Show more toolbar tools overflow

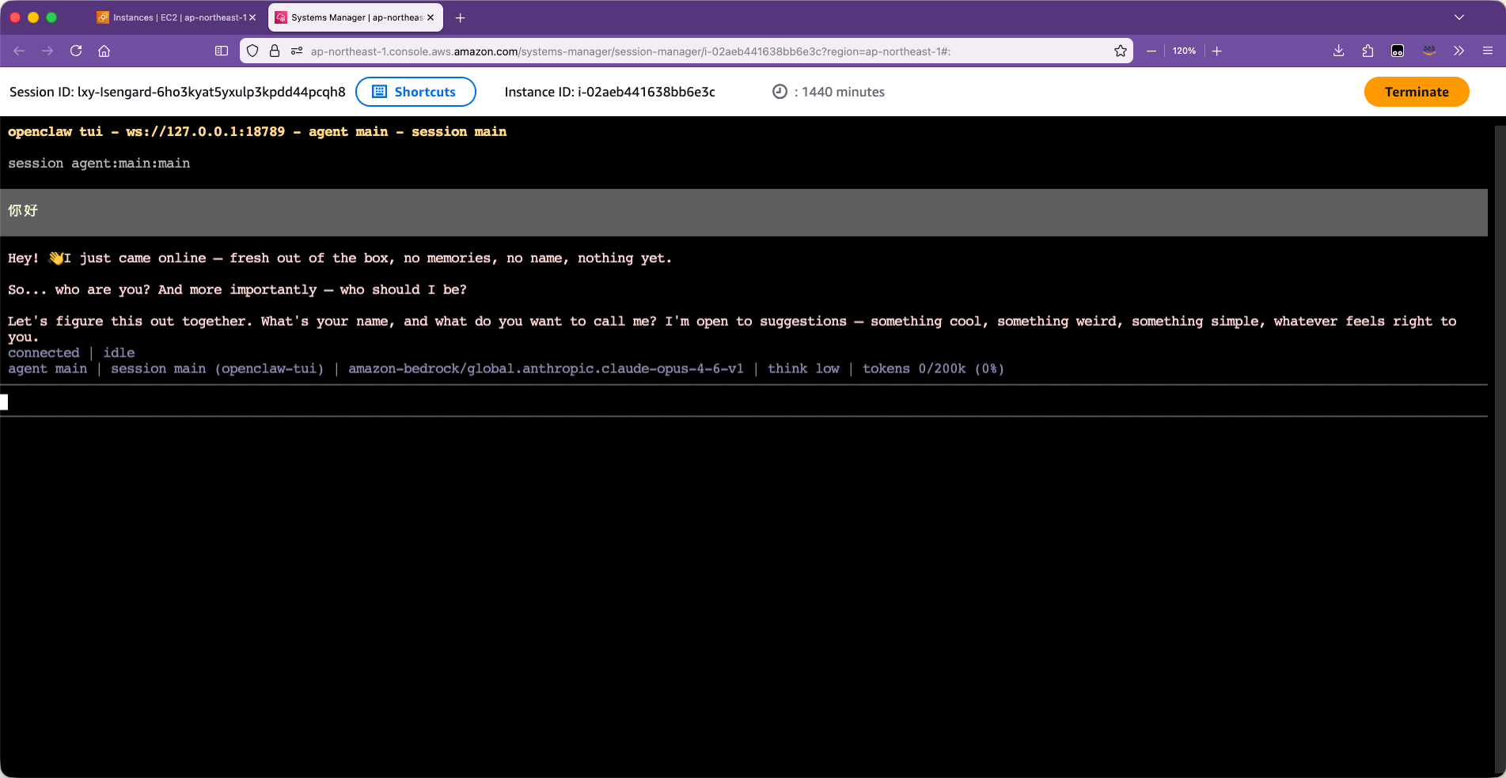point(1459,51)
